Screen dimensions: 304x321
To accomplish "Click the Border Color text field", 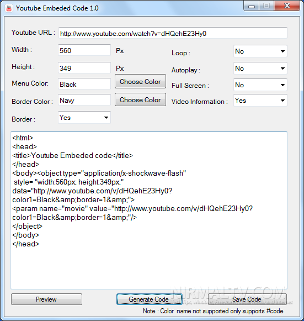I will pyautogui.click(x=84, y=100).
